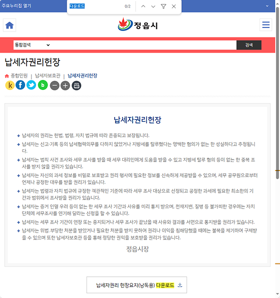This screenshot has height=298, width=280.
Task: Click the download arrow icon
Action: coord(180,285)
